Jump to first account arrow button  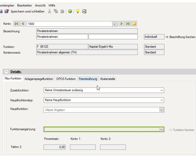click(x=16, y=24)
